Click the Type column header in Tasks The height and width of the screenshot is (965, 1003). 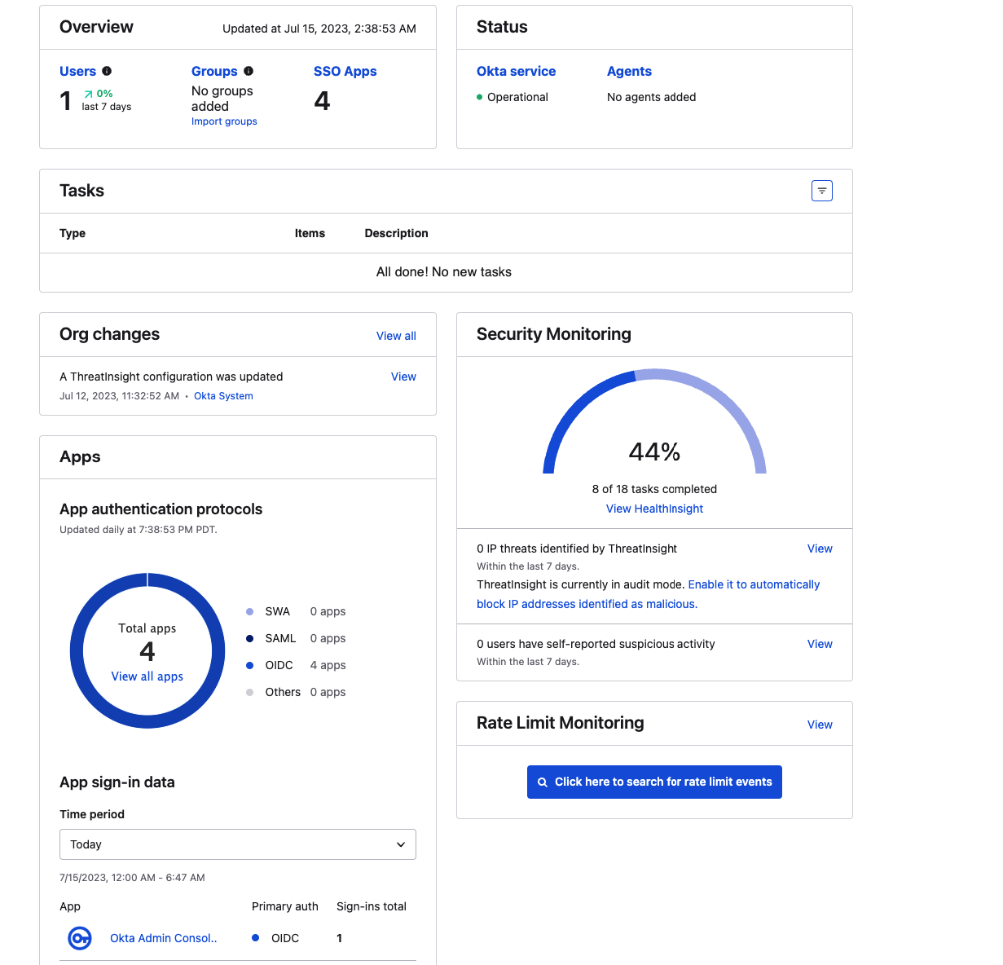(x=73, y=233)
